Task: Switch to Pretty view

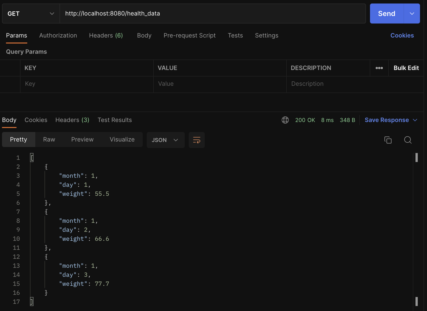Action: [18, 139]
